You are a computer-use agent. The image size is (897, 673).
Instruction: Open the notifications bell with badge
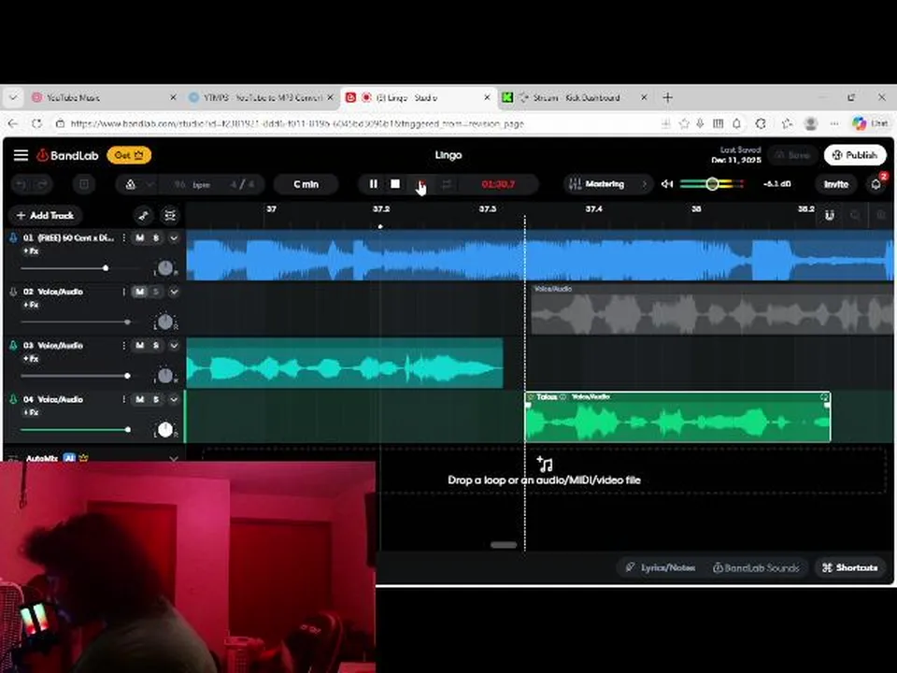[876, 184]
